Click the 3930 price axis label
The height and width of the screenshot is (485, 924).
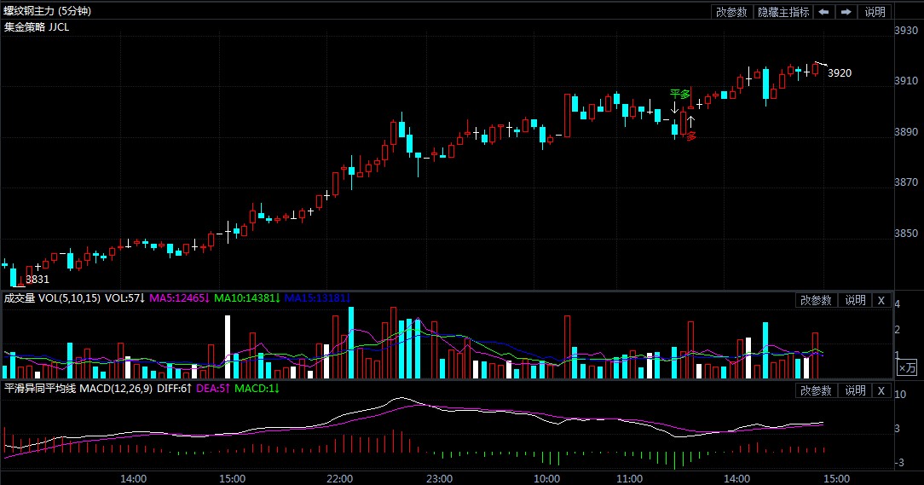(x=906, y=30)
